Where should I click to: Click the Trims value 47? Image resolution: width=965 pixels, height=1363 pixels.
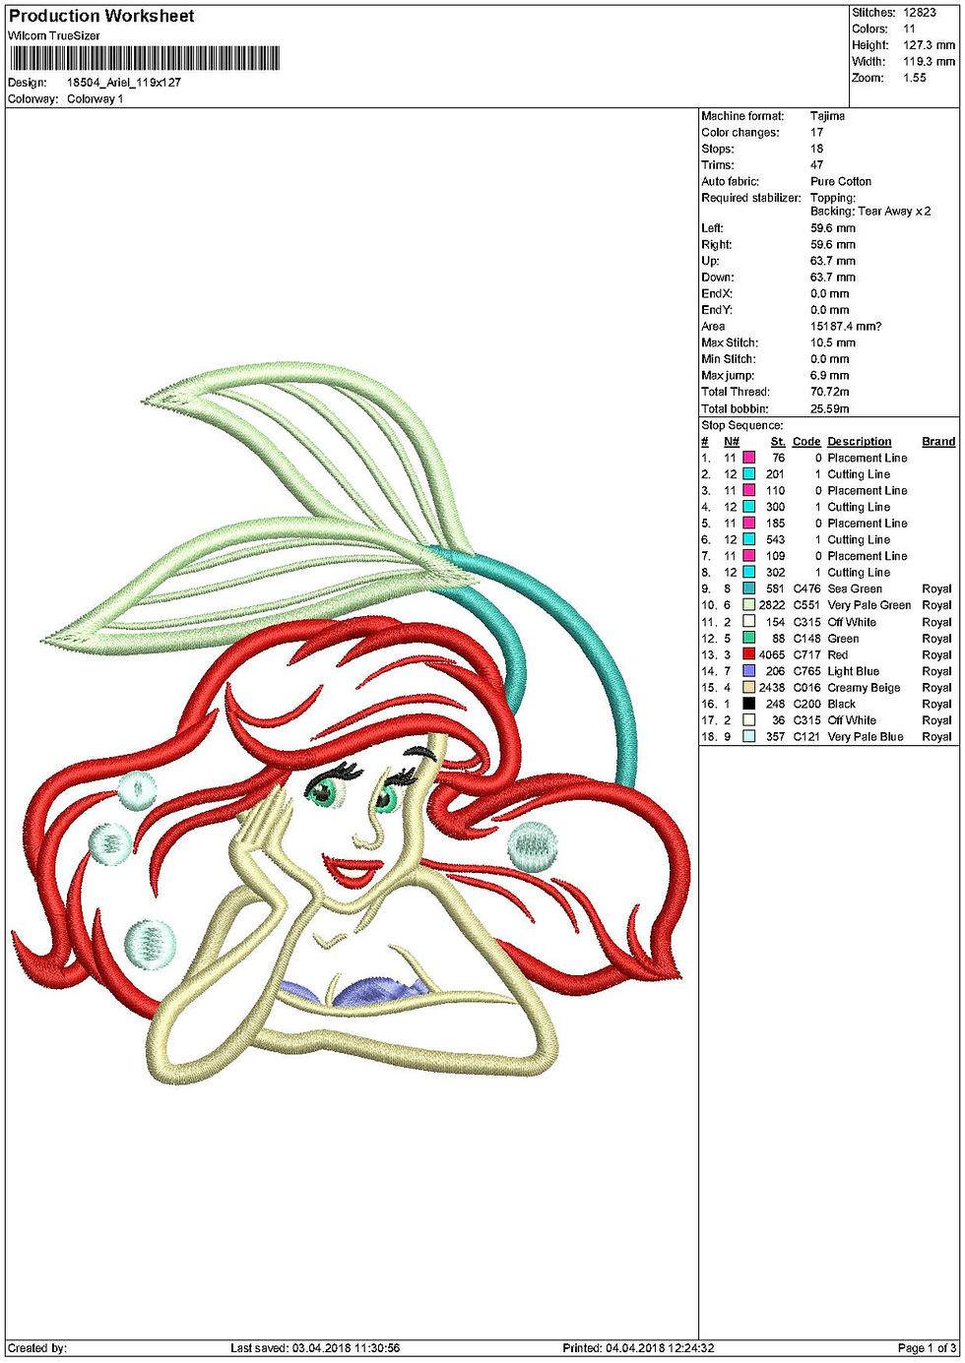coord(817,165)
